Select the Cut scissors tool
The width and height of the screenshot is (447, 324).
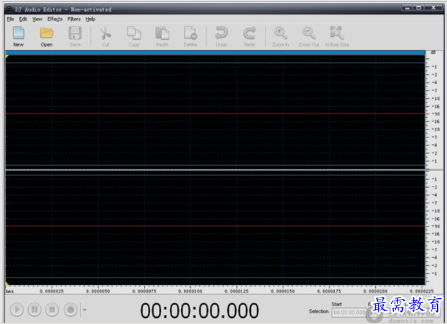pyautogui.click(x=105, y=36)
